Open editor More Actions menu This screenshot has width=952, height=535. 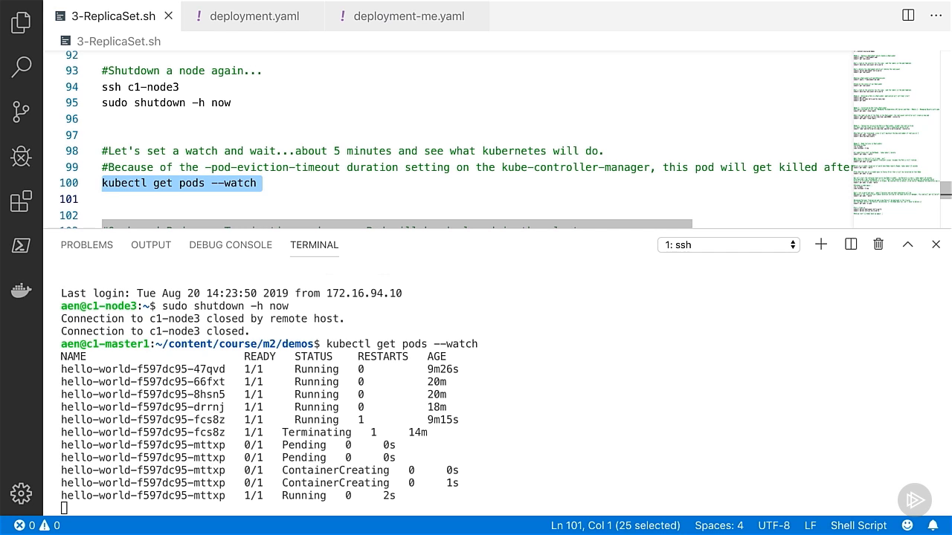coord(936,16)
